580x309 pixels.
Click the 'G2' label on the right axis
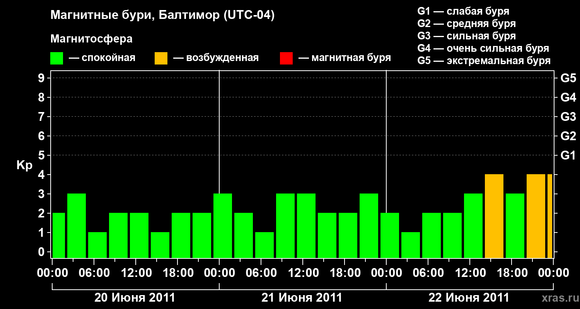click(568, 136)
